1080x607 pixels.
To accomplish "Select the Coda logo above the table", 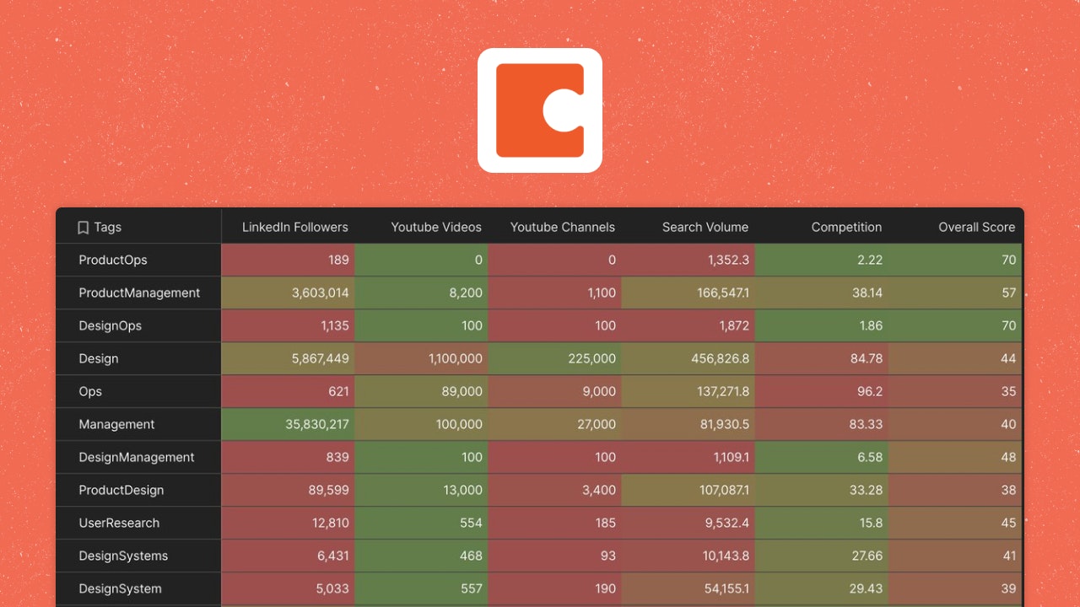I will (x=540, y=110).
